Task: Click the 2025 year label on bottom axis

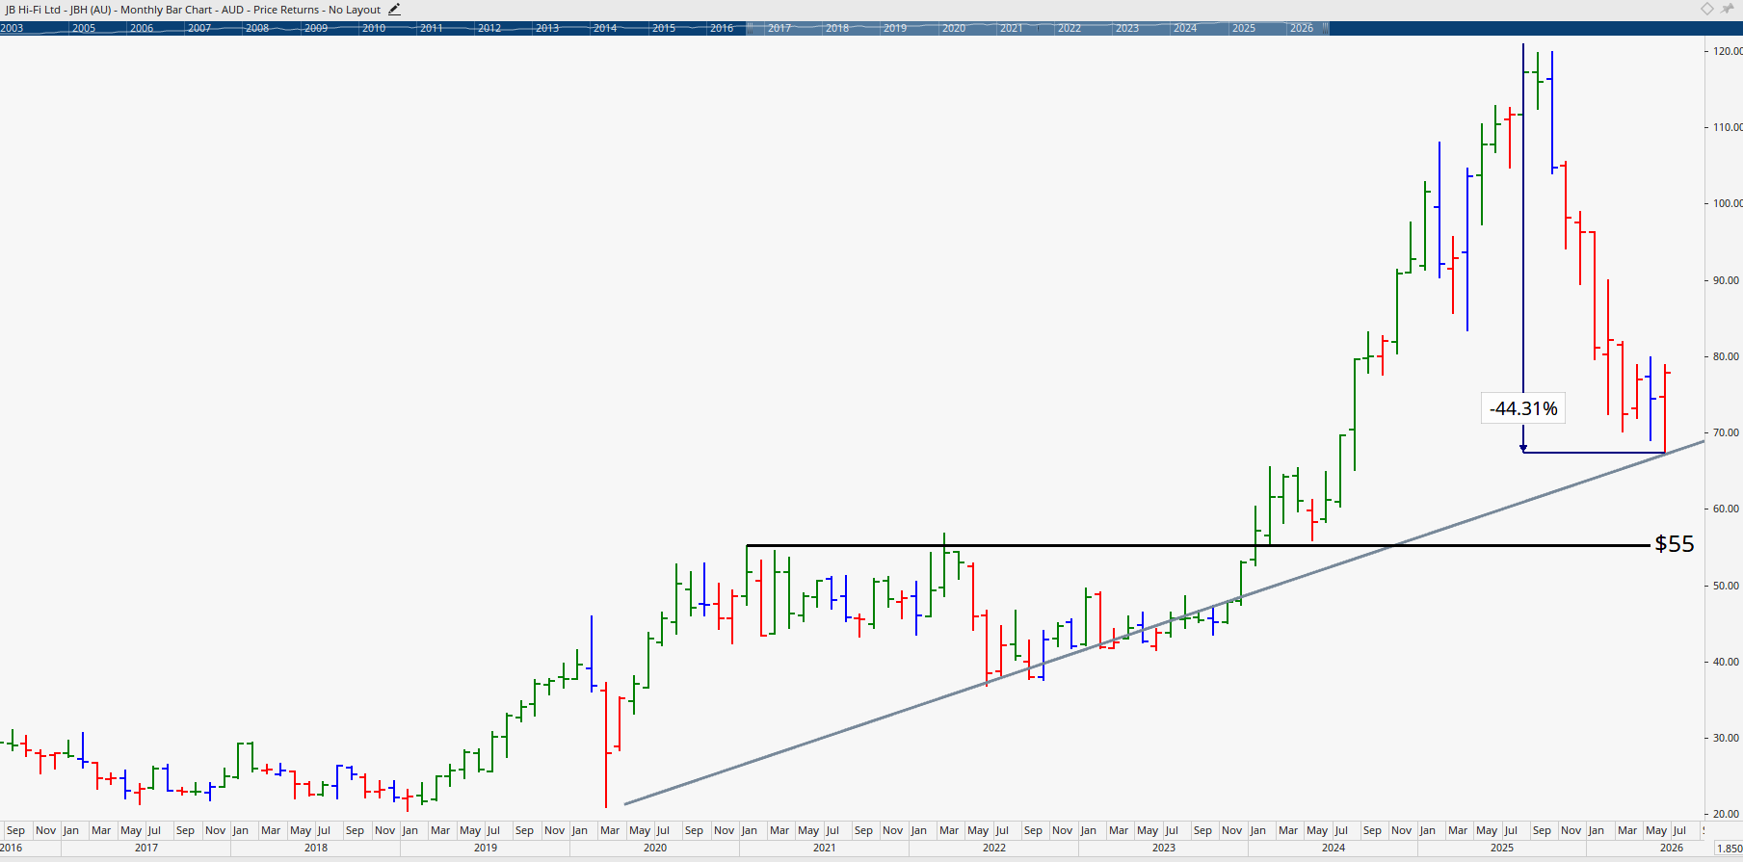Action: [x=1502, y=848]
